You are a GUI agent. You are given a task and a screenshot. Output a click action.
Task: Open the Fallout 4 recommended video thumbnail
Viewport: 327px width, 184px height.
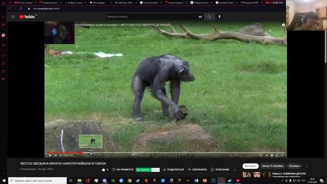(x=256, y=175)
